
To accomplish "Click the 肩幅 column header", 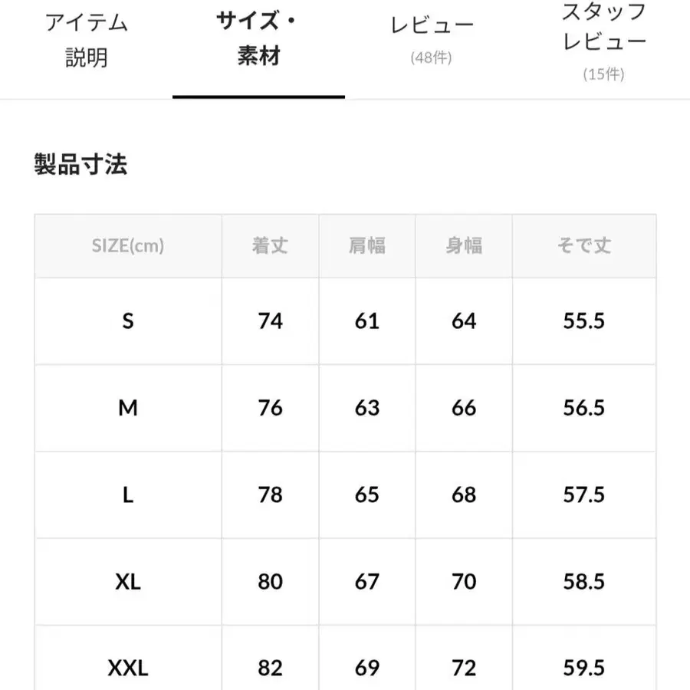I will (366, 246).
